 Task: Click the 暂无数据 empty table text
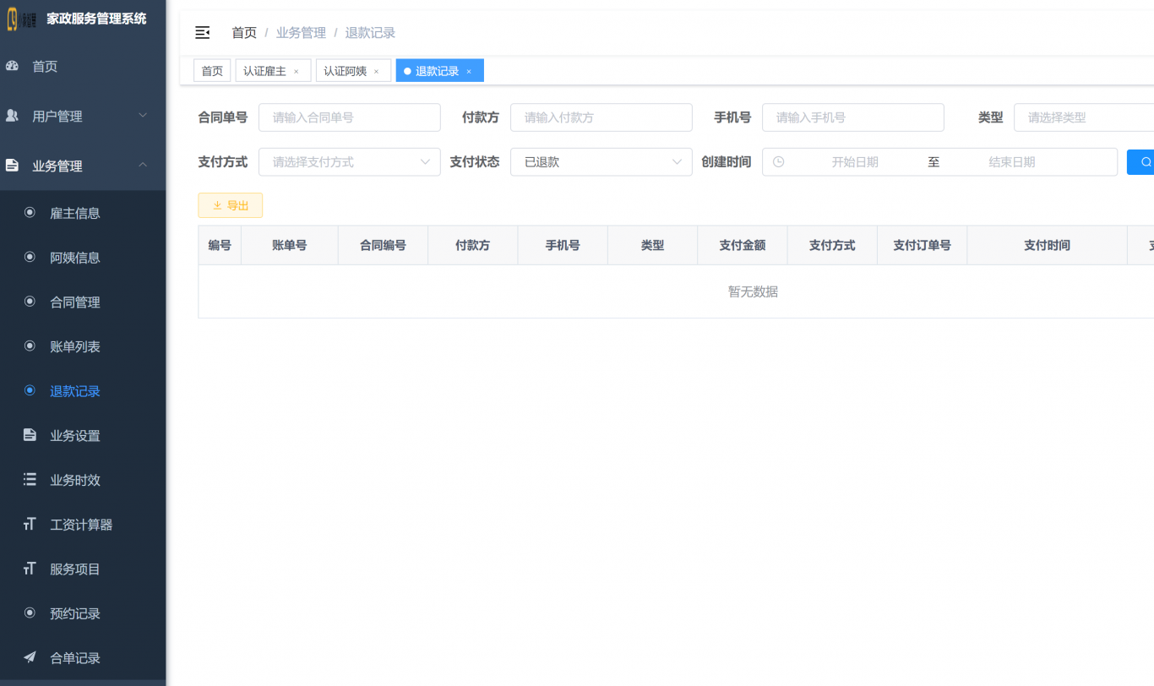coord(753,291)
